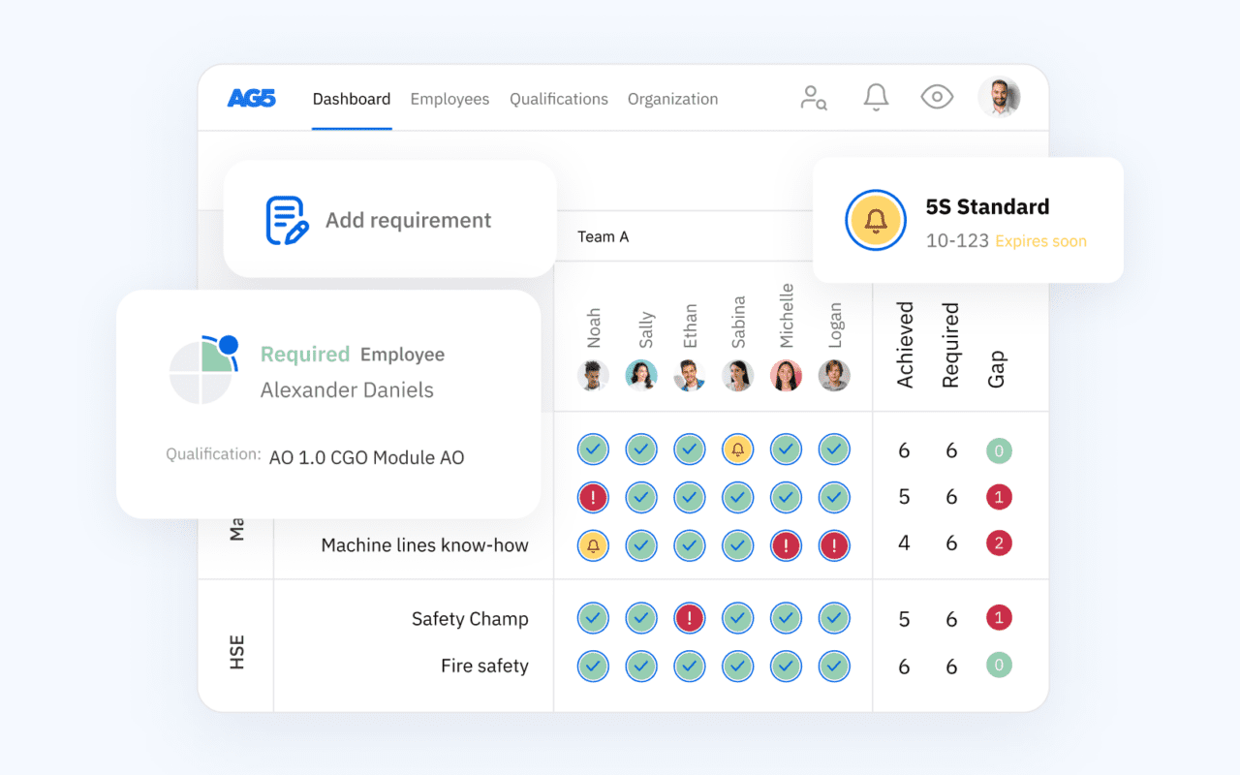Open the notifications bell icon
Viewport: 1240px width, 775px height.
pos(875,97)
